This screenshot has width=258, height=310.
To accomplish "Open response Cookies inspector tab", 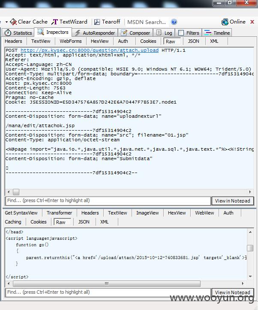I will click(x=39, y=222).
